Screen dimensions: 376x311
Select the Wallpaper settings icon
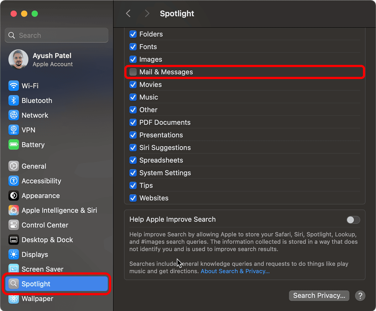[14, 298]
